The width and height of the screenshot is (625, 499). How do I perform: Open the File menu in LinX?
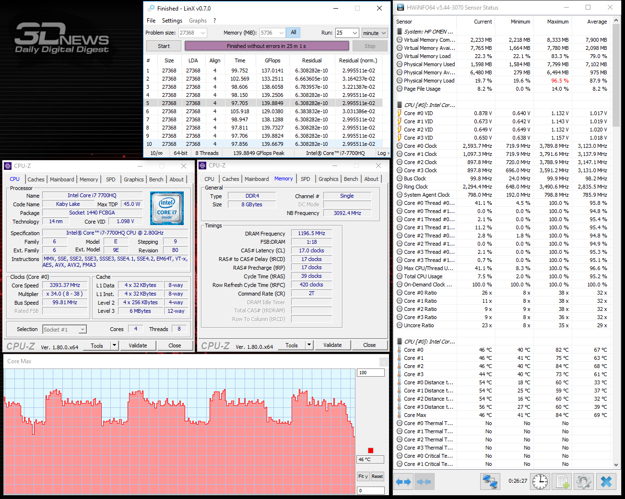tap(151, 21)
